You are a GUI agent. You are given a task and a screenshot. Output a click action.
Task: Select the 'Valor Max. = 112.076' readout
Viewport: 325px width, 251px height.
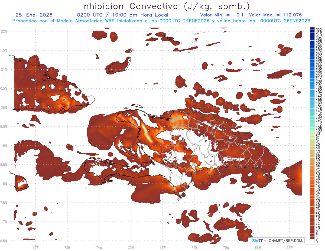(x=275, y=15)
